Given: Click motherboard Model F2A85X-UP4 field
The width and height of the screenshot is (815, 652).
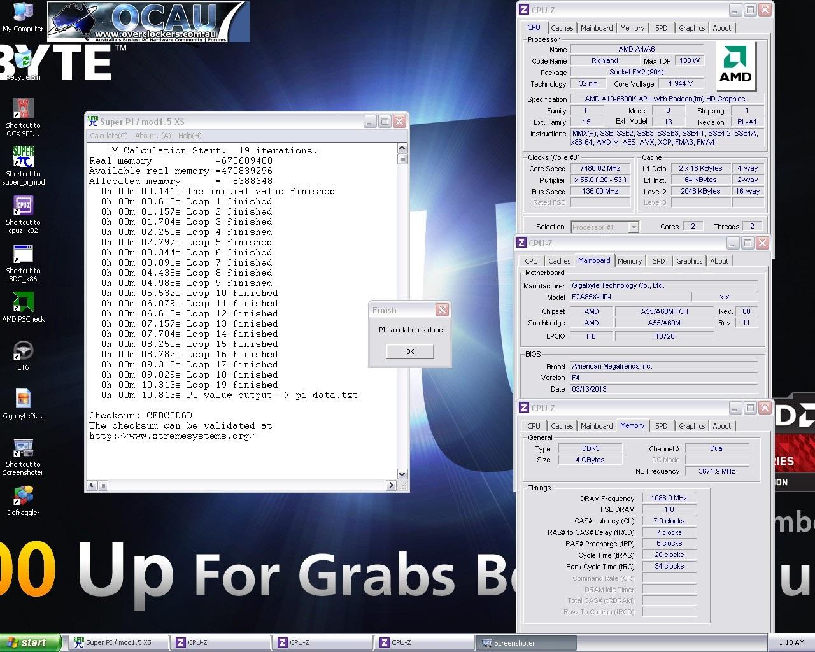Looking at the screenshot, I should [630, 297].
